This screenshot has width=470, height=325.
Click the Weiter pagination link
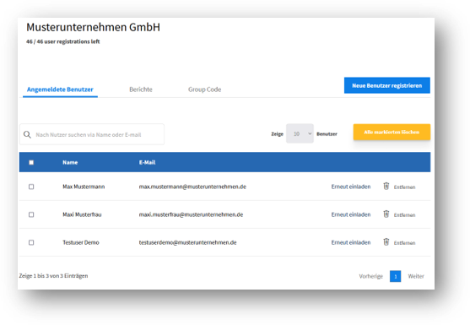coord(416,276)
